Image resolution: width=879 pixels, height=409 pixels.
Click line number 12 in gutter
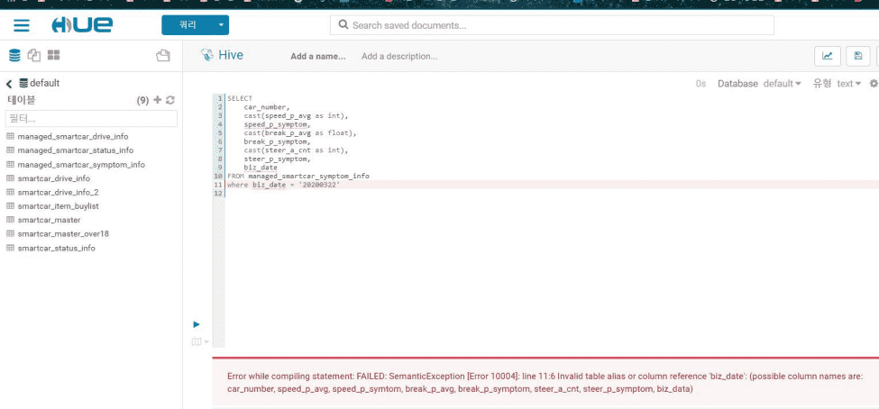[218, 194]
